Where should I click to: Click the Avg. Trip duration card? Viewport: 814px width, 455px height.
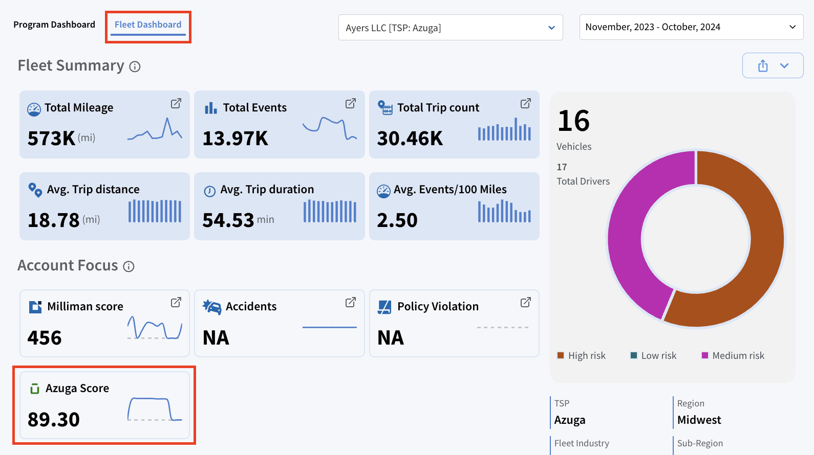click(280, 206)
